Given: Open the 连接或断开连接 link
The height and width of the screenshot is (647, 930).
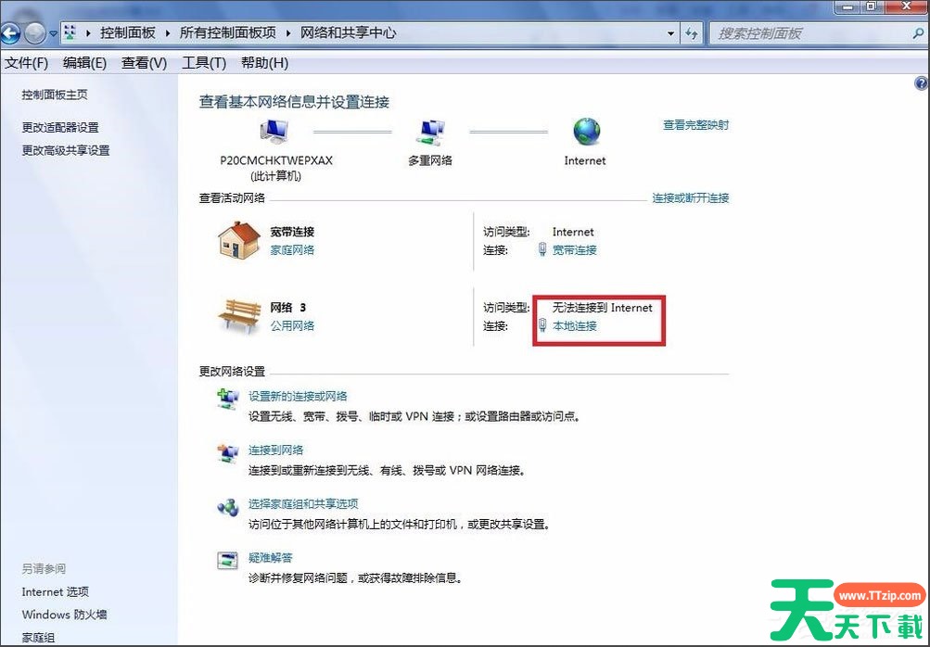Looking at the screenshot, I should (x=690, y=198).
